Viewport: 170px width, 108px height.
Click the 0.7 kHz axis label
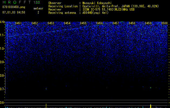pos(2,89)
